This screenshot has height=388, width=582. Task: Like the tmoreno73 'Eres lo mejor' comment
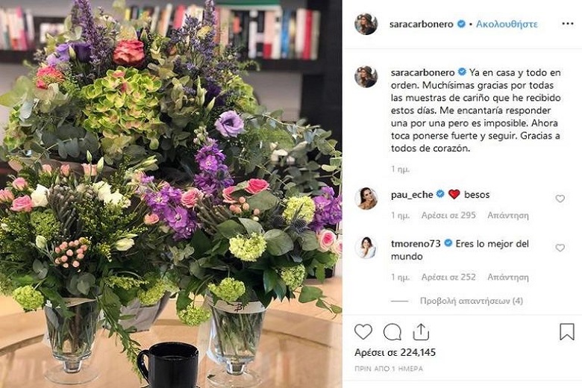pos(560,248)
